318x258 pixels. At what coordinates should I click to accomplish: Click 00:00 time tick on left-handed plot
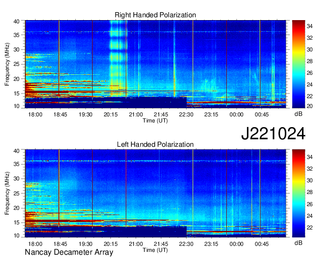click(237, 244)
